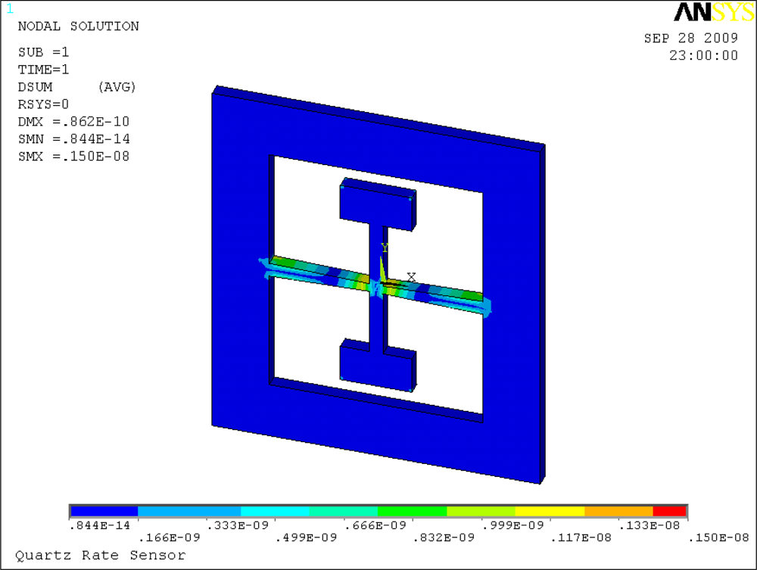Click legend value .166E-09
The height and width of the screenshot is (570, 757).
coord(169,537)
